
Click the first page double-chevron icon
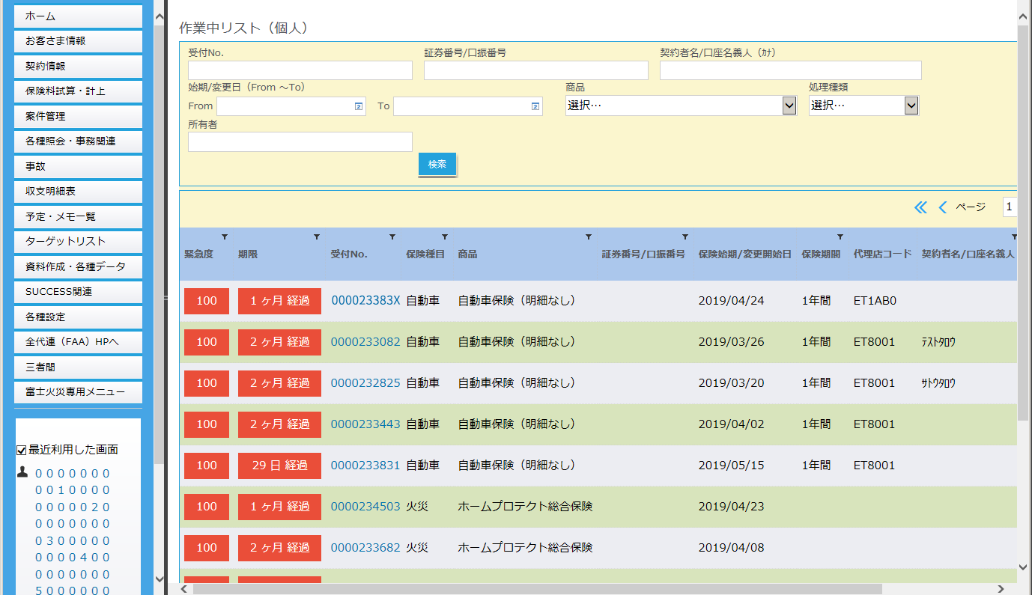point(920,207)
